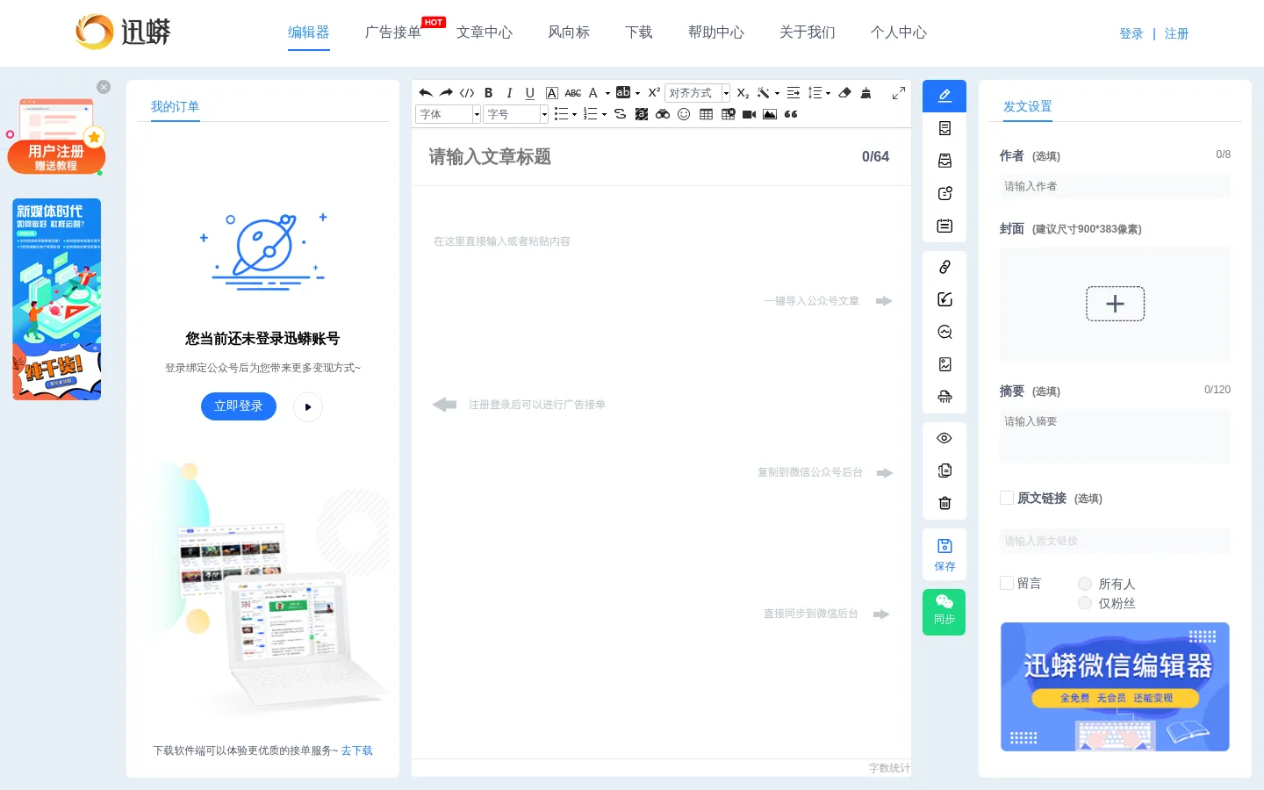Go to the 下载 page
The width and height of the screenshot is (1264, 790).
point(639,32)
